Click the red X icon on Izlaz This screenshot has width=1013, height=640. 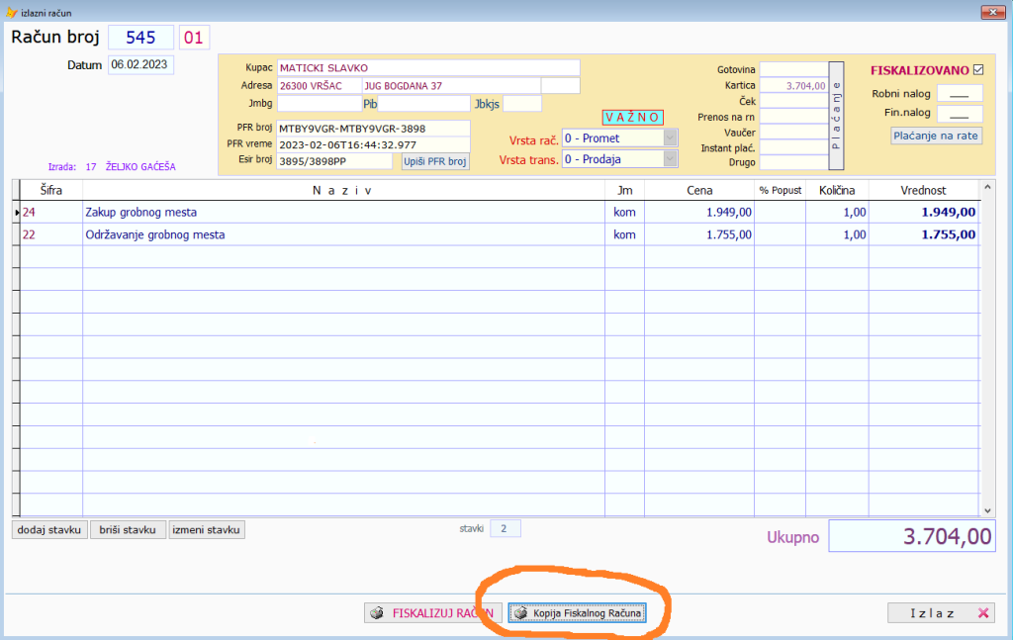tap(983, 613)
